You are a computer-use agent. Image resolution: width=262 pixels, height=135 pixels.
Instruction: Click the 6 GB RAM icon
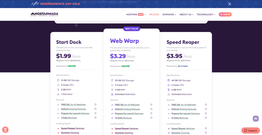click(x=169, y=90)
